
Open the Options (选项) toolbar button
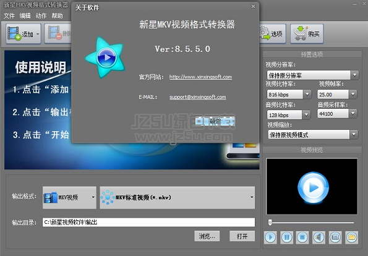[273, 34]
